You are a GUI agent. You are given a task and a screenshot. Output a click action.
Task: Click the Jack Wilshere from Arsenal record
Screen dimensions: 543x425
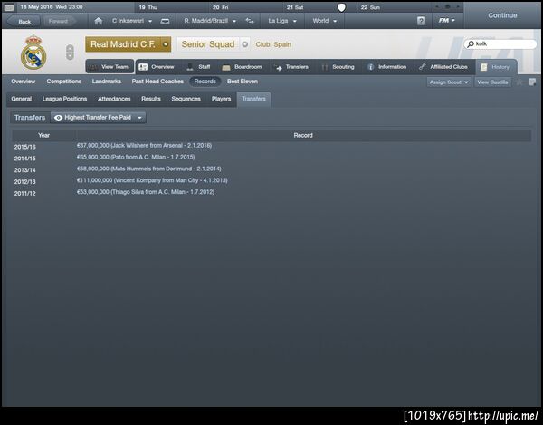(x=144, y=146)
